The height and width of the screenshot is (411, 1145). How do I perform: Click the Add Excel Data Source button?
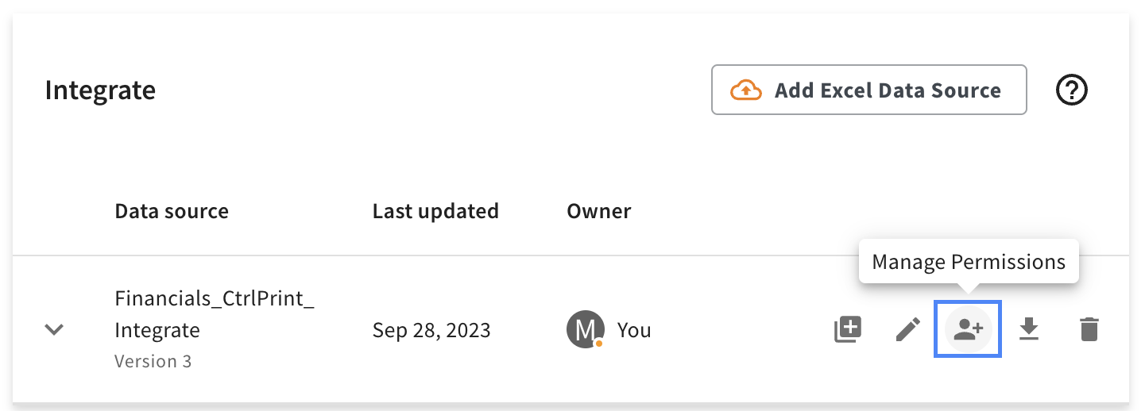coord(868,90)
